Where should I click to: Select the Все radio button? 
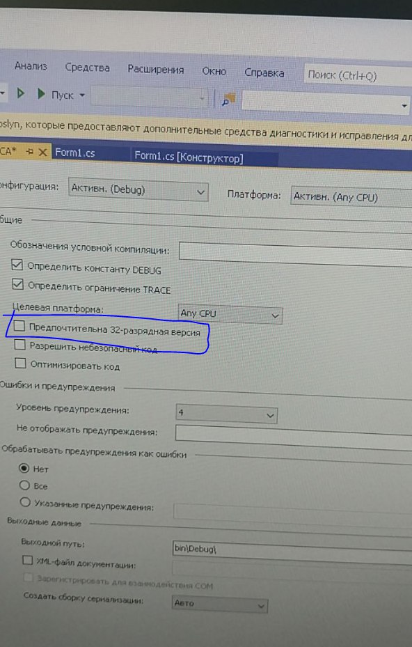click(25, 485)
